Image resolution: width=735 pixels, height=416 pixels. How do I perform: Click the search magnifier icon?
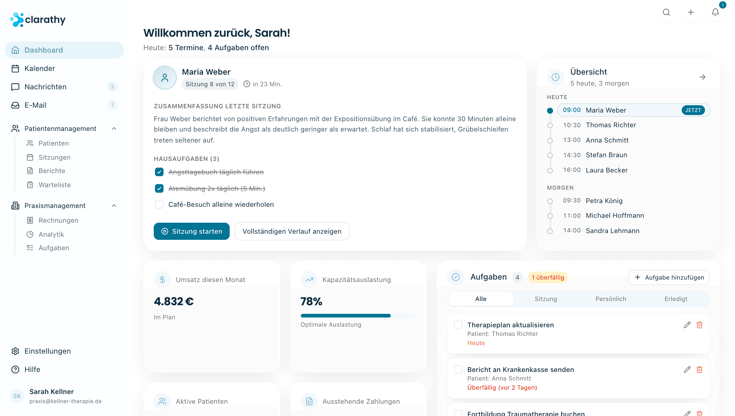coord(666,12)
